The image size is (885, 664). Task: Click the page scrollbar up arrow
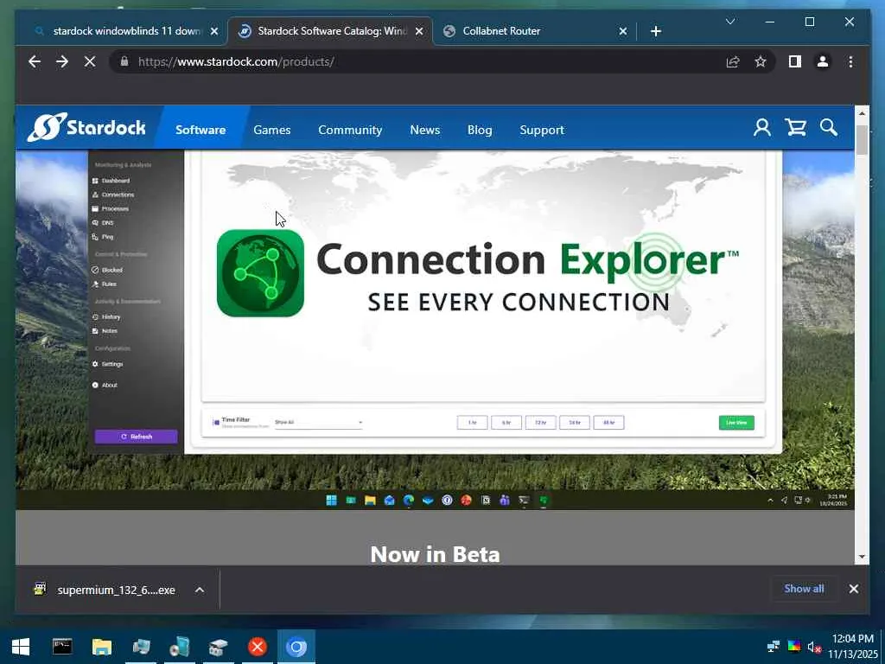(862, 113)
